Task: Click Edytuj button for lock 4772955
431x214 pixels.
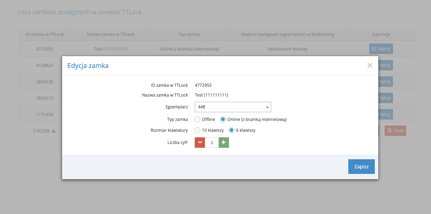Action: click(x=381, y=49)
